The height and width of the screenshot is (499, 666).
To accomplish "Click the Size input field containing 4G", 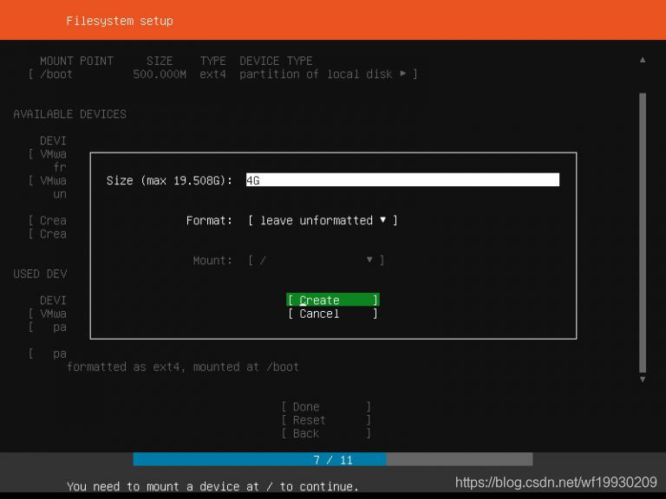I will tap(402, 180).
